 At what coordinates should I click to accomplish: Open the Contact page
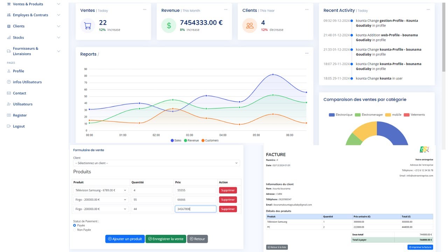point(20,93)
